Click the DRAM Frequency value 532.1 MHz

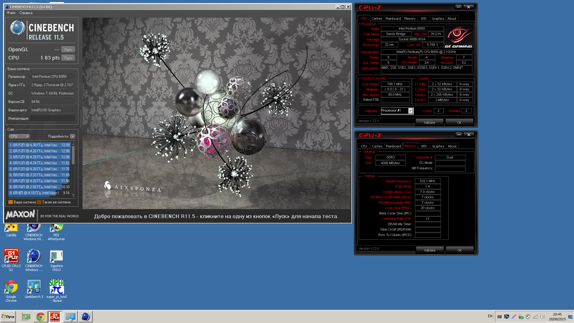point(428,181)
